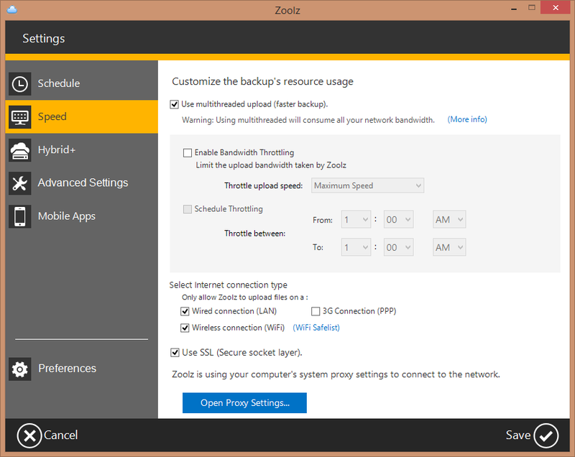Open the Schedule settings tab
The height and width of the screenshot is (457, 575).
(x=81, y=83)
